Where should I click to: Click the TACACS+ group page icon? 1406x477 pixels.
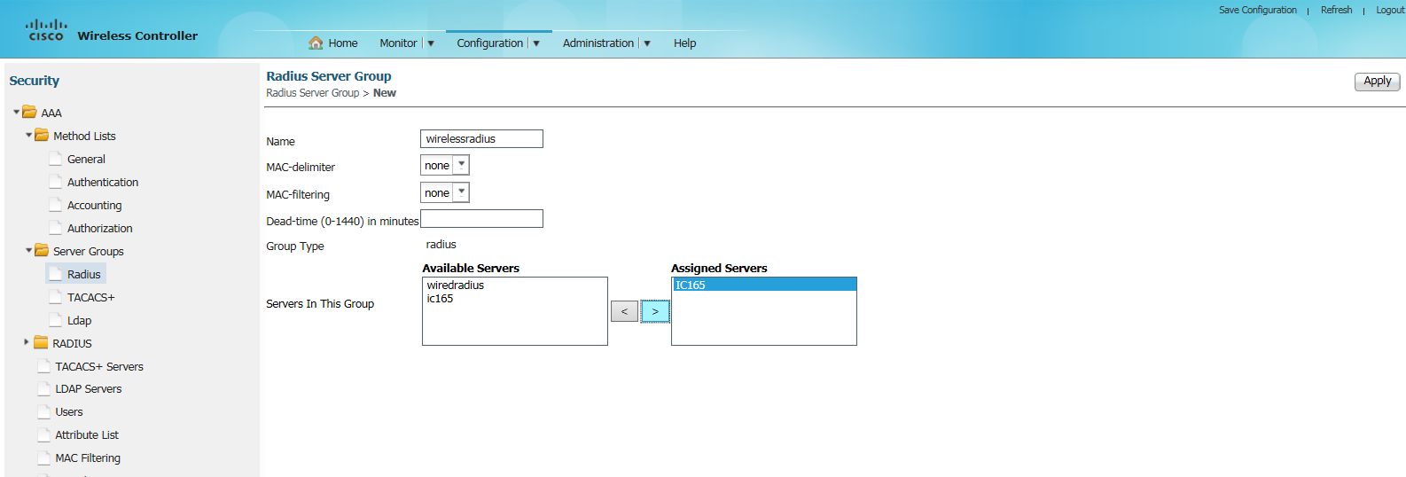pyautogui.click(x=56, y=297)
